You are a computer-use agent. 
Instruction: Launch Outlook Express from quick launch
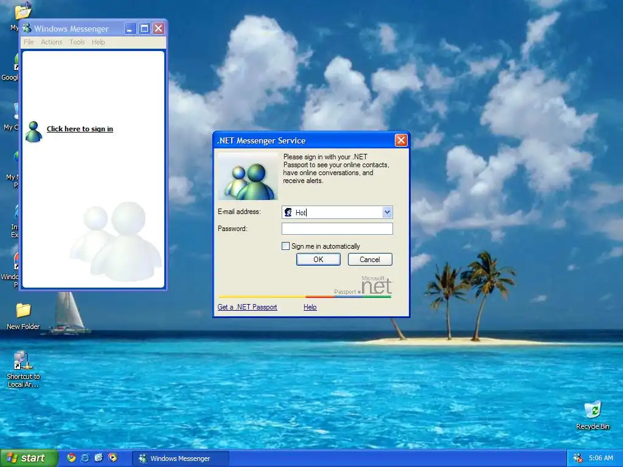tap(99, 458)
